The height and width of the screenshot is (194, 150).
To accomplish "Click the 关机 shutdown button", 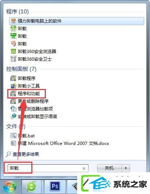I will point(109,168).
